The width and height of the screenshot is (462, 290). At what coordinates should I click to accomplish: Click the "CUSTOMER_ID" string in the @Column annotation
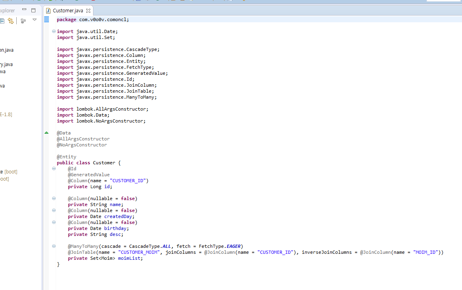128,181
